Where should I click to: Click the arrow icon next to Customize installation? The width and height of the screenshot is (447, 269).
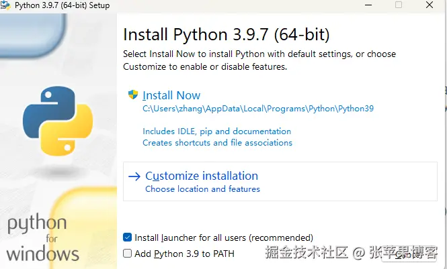coord(134,176)
